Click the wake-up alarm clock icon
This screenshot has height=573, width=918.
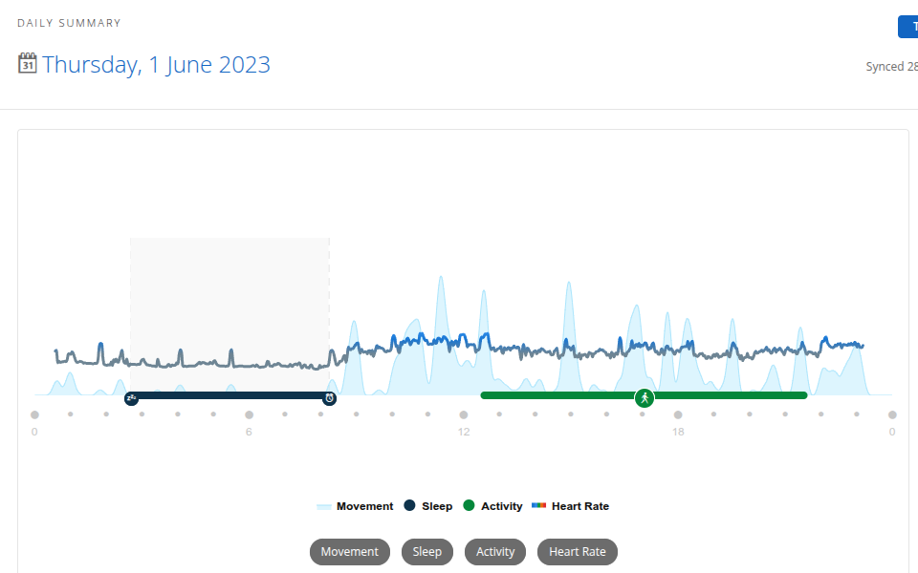[x=330, y=398]
